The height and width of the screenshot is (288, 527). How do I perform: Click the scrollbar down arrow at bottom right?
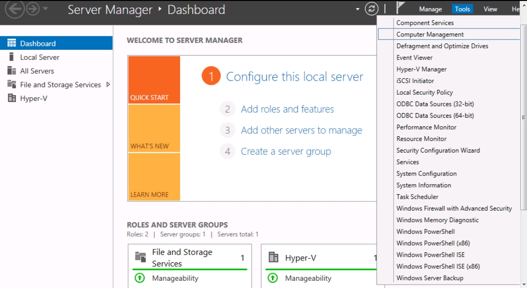(x=524, y=285)
